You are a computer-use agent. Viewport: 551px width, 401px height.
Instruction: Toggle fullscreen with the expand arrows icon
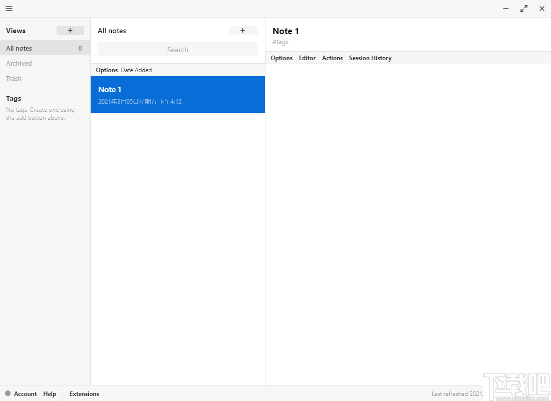click(524, 9)
